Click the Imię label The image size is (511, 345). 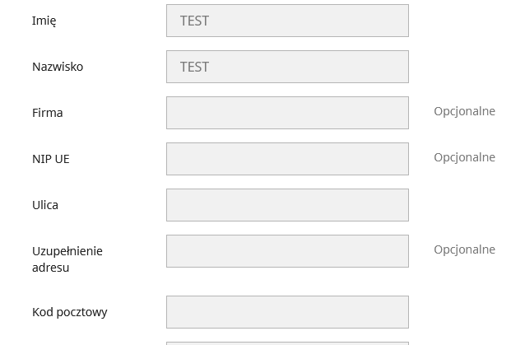click(44, 21)
